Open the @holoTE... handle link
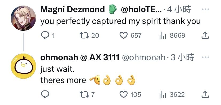 coord(141,9)
